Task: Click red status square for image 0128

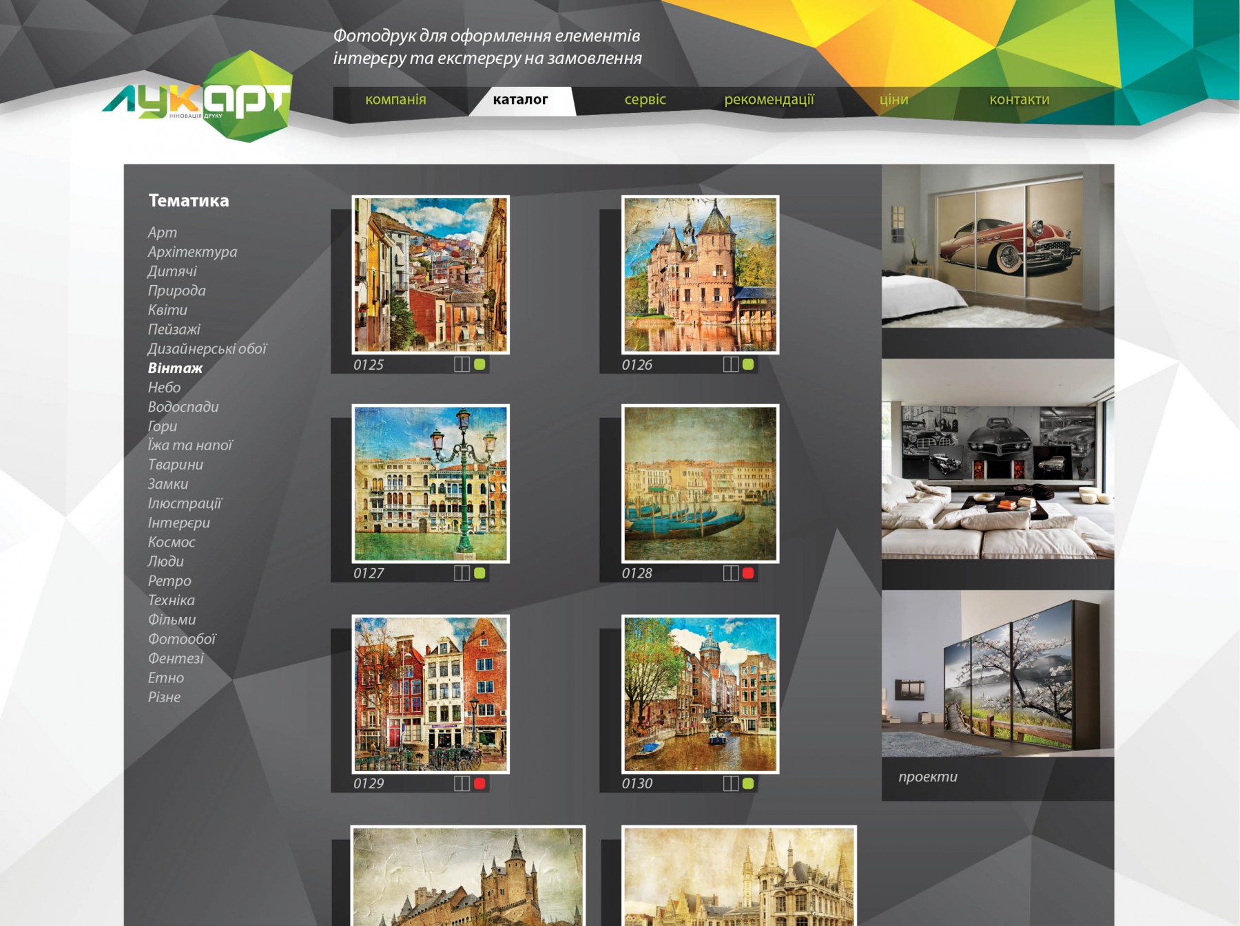Action: [748, 573]
